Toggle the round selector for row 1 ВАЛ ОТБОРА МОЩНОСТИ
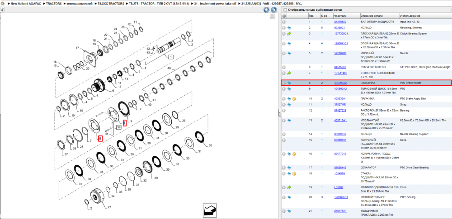452x219 pixels. (x=284, y=22)
